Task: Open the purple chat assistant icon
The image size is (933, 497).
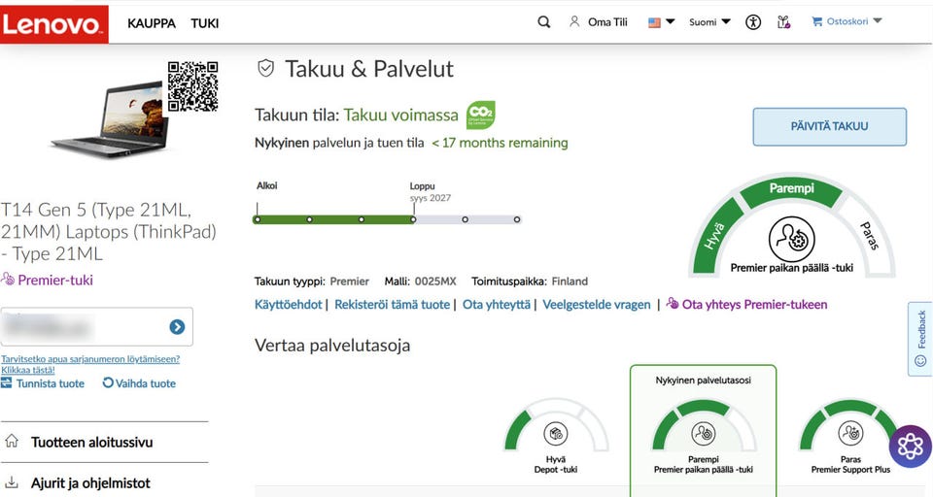Action: pos(910,446)
